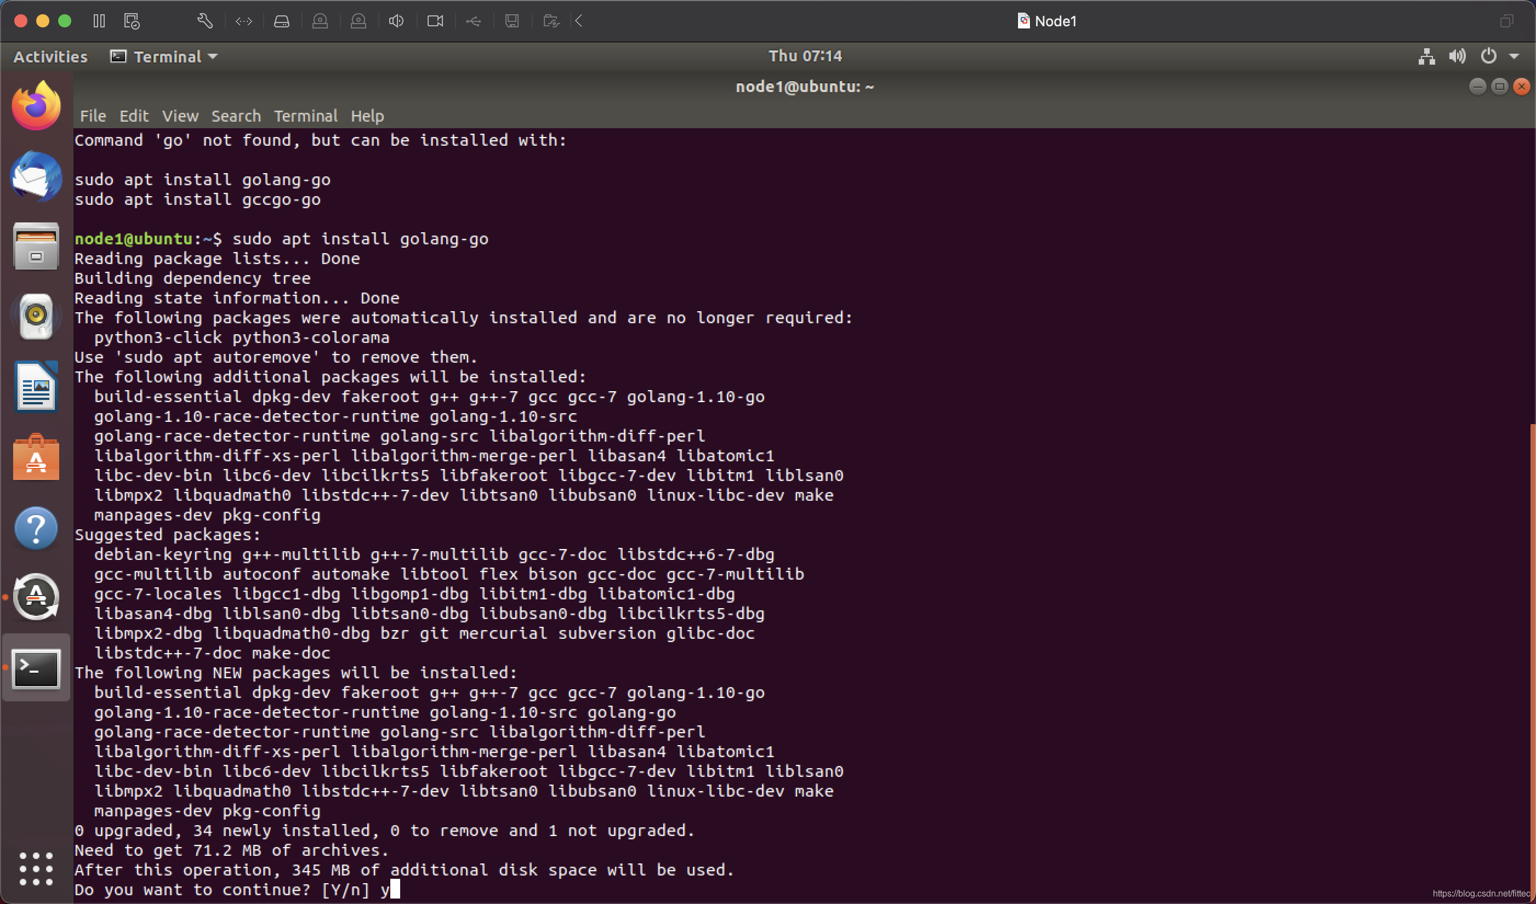Click 'Suggested packages:' line
This screenshot has height=904, width=1536.
(168, 534)
